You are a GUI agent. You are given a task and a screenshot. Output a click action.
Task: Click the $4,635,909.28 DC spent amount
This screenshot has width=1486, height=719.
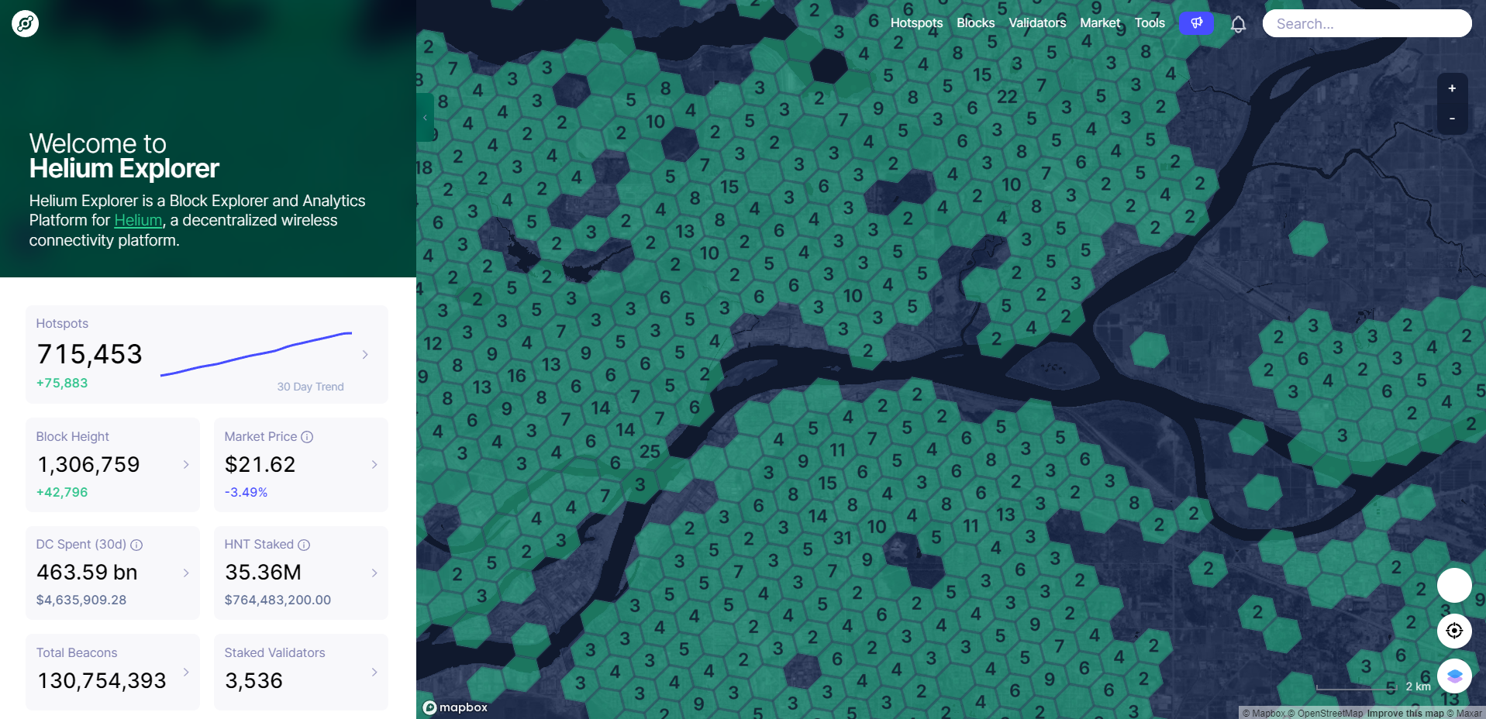point(81,600)
